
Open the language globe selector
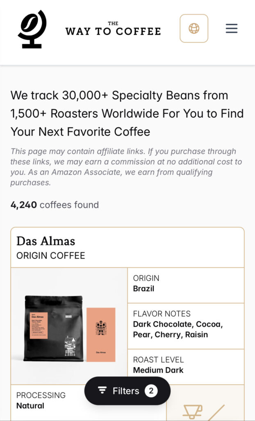point(194,28)
